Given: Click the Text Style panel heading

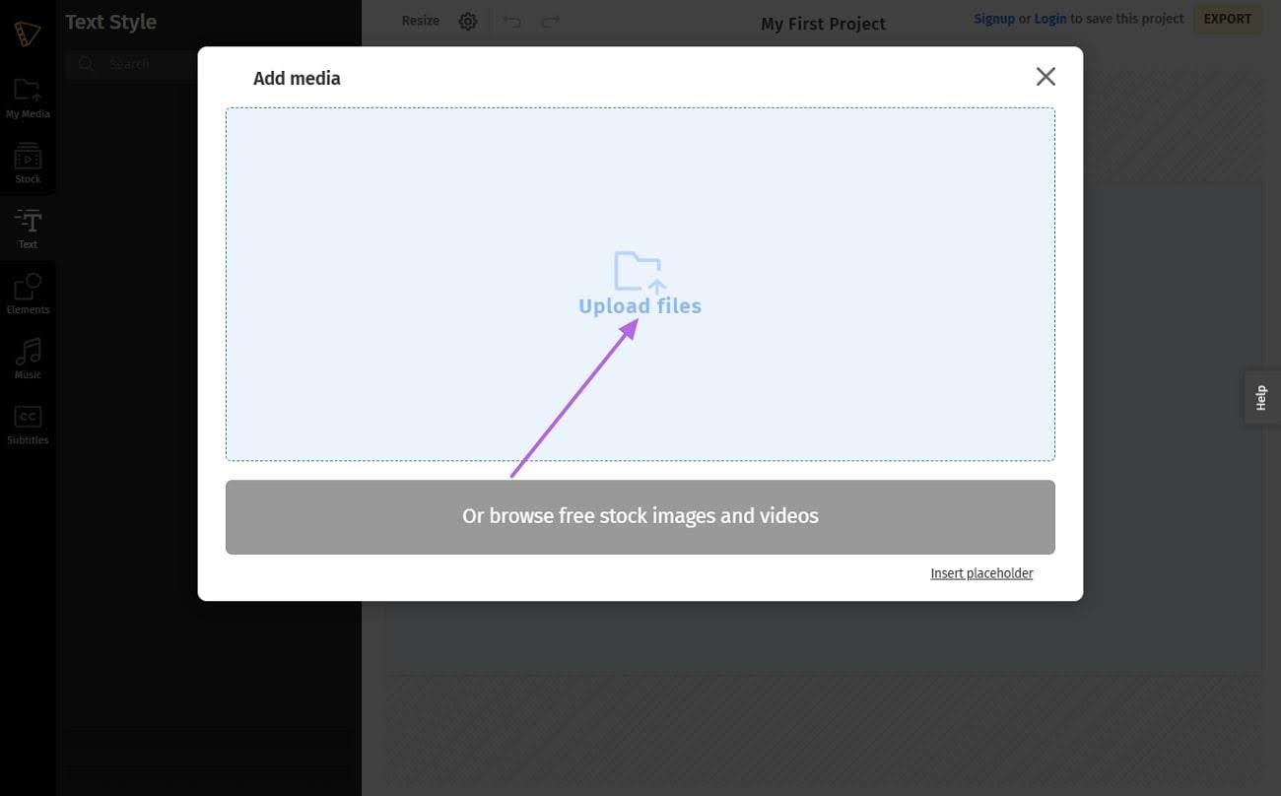Looking at the screenshot, I should 110,22.
